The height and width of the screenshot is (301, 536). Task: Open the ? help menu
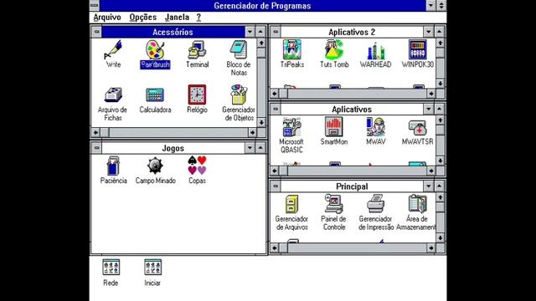point(198,17)
